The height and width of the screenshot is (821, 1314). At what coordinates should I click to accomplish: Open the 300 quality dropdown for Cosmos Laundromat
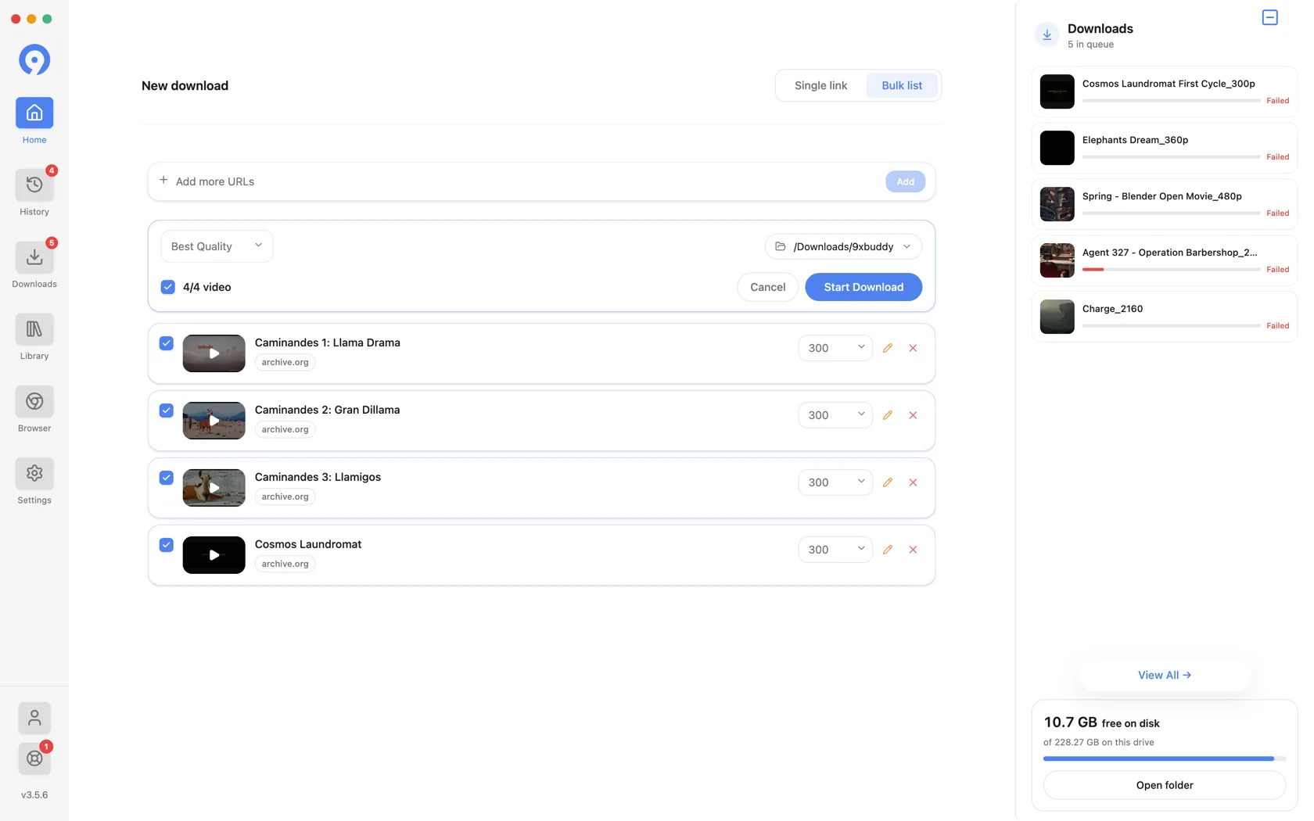coord(835,550)
